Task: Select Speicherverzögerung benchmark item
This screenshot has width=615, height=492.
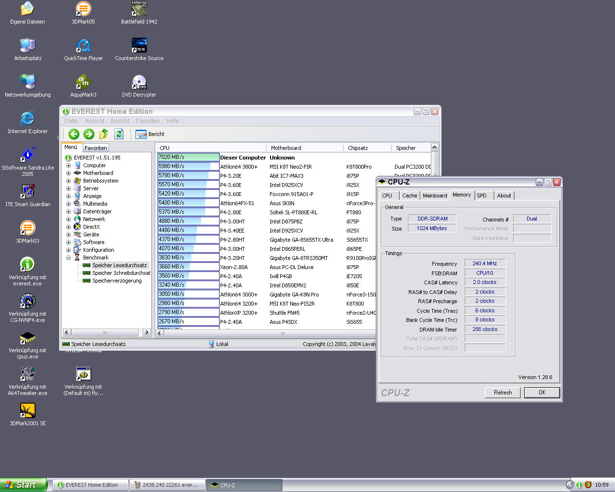Action: coord(117,281)
